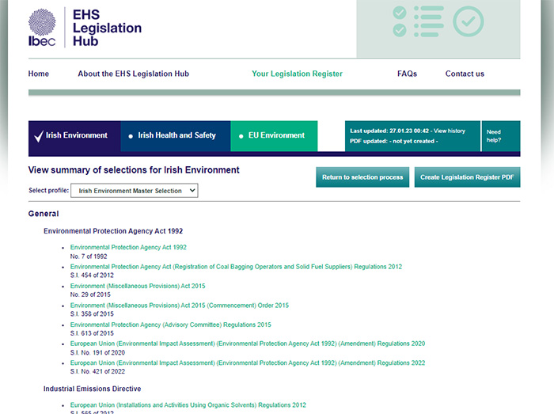Click the 'No. 7 of 1992' text
This screenshot has width=554, height=414.
(89, 256)
